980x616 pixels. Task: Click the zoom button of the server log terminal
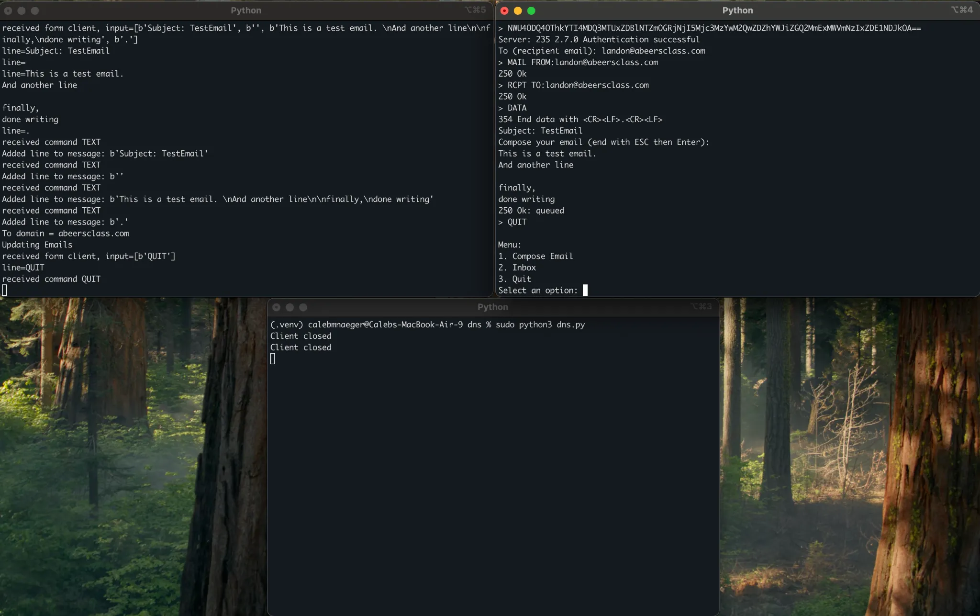click(x=35, y=11)
